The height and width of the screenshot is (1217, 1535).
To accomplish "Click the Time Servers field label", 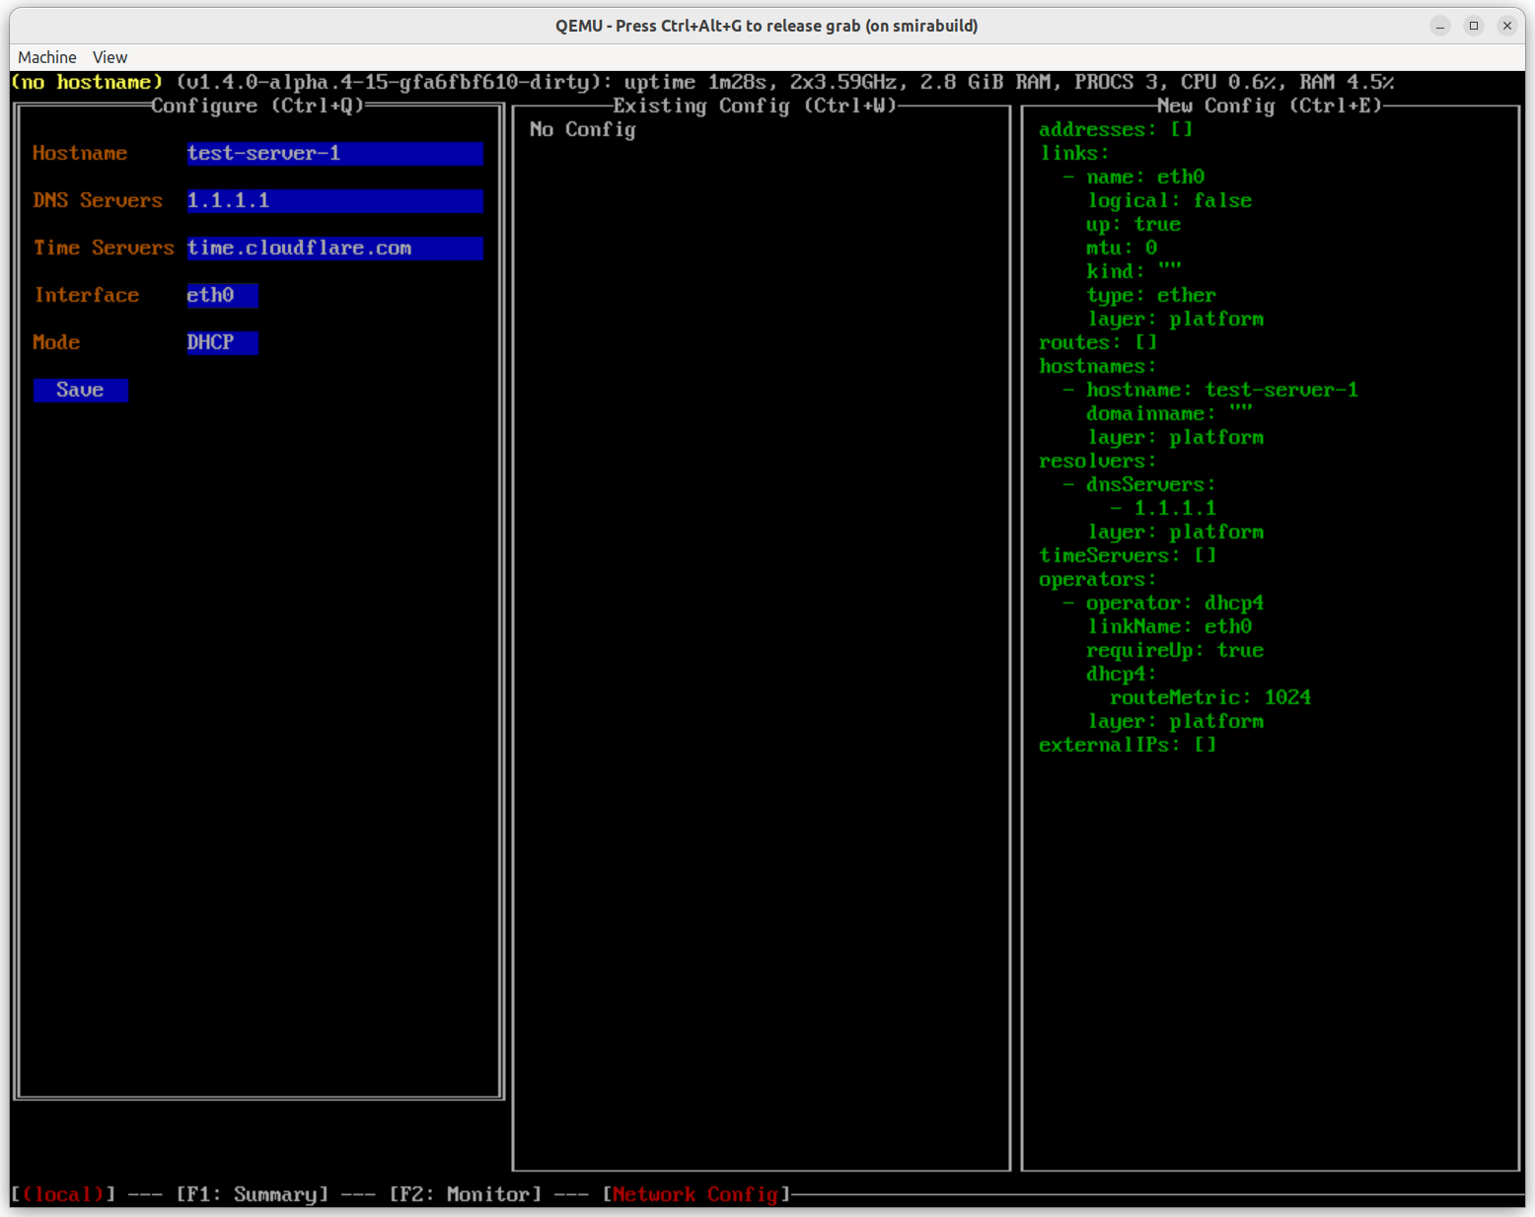I will (104, 248).
